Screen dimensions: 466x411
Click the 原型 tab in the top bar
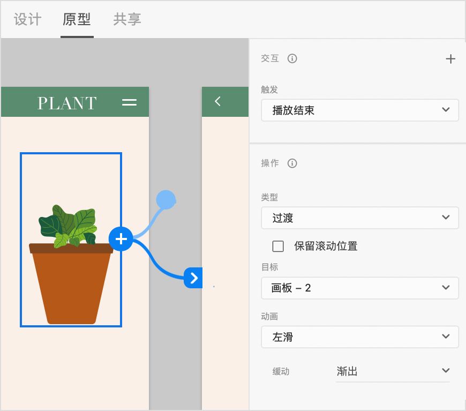pyautogui.click(x=77, y=19)
